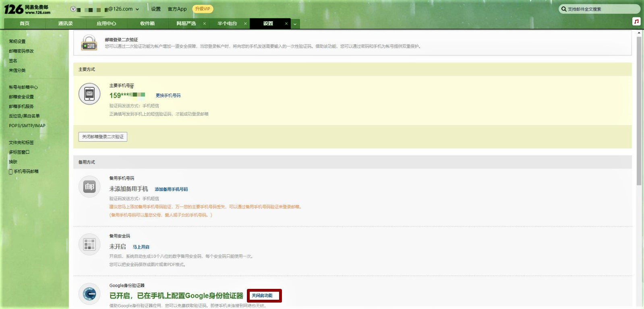
Task: Click 关闭邮箱登录二次验证 button
Action: click(103, 137)
